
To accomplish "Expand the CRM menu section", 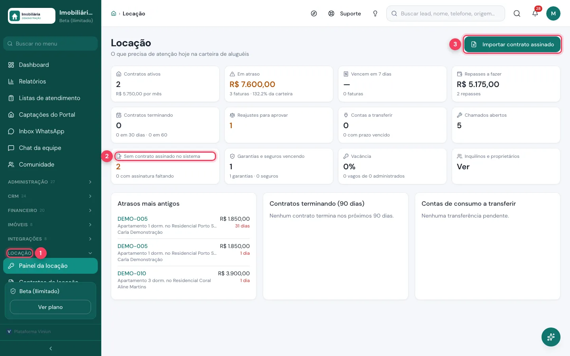I will point(50,196).
